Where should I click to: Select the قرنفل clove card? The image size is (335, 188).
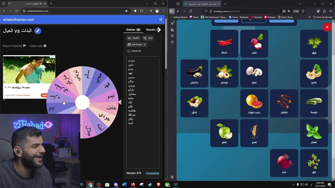tap(284, 103)
